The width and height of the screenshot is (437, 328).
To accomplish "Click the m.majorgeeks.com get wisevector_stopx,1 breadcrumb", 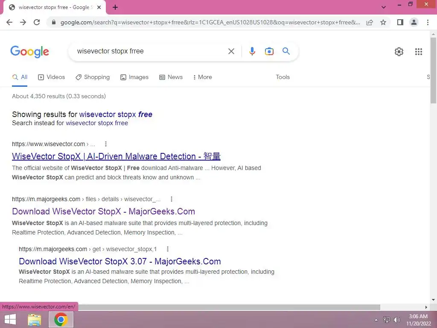I will coord(88,249).
